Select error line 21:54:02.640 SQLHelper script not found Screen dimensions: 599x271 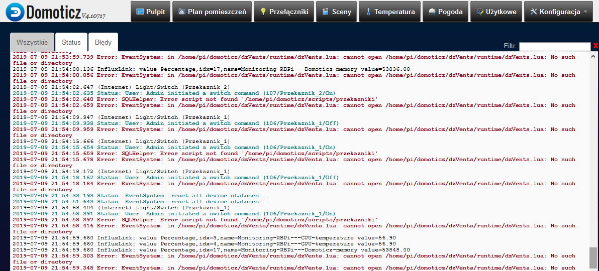[195, 99]
